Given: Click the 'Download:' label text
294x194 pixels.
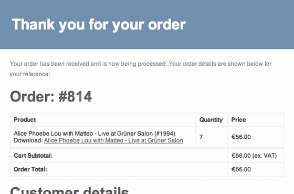Looking at the screenshot, I should tap(28, 140).
